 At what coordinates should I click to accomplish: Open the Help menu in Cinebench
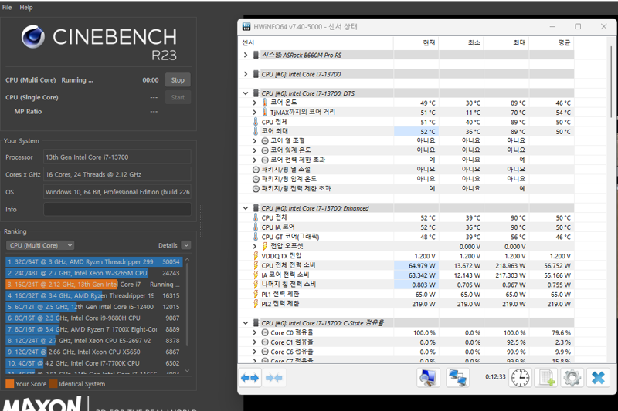tap(26, 7)
